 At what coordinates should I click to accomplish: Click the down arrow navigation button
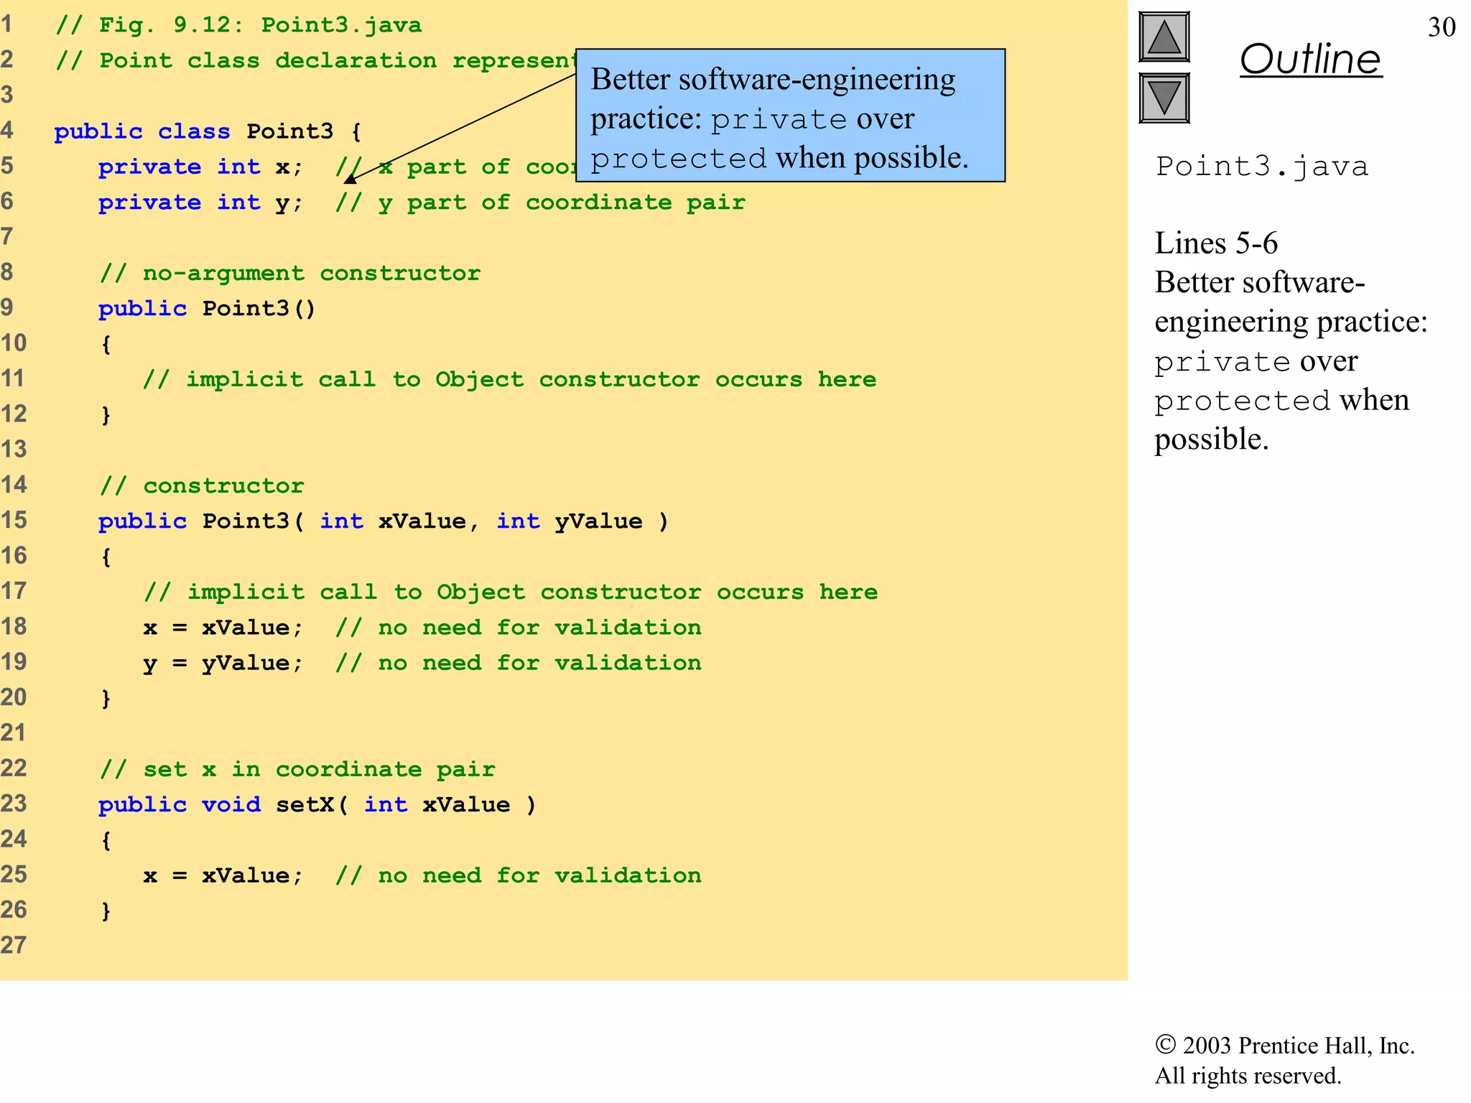pos(1164,98)
